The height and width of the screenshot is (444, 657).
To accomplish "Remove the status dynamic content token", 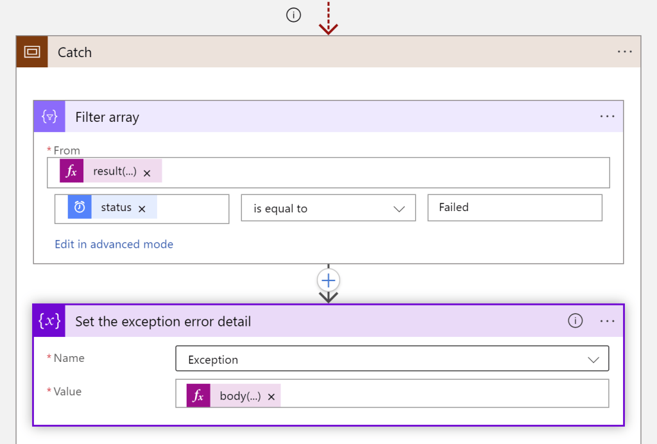I will (x=142, y=209).
